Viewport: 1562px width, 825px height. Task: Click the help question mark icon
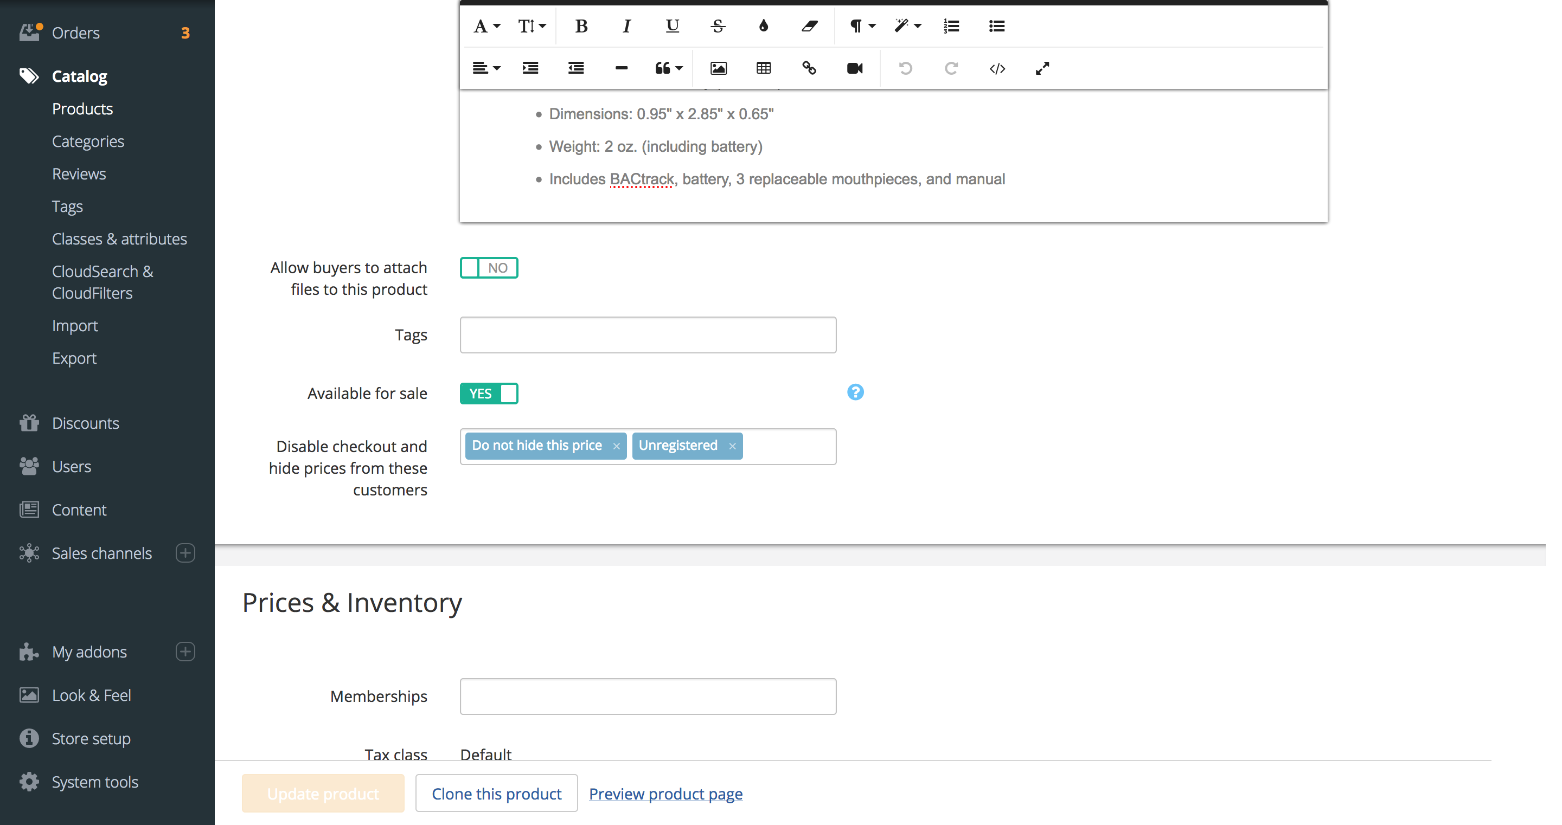pyautogui.click(x=855, y=392)
